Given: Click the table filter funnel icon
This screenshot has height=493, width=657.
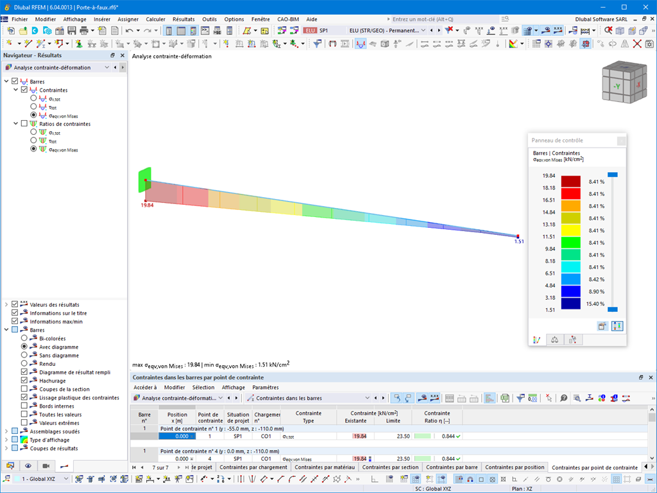Looking at the screenshot, I should point(520,398).
